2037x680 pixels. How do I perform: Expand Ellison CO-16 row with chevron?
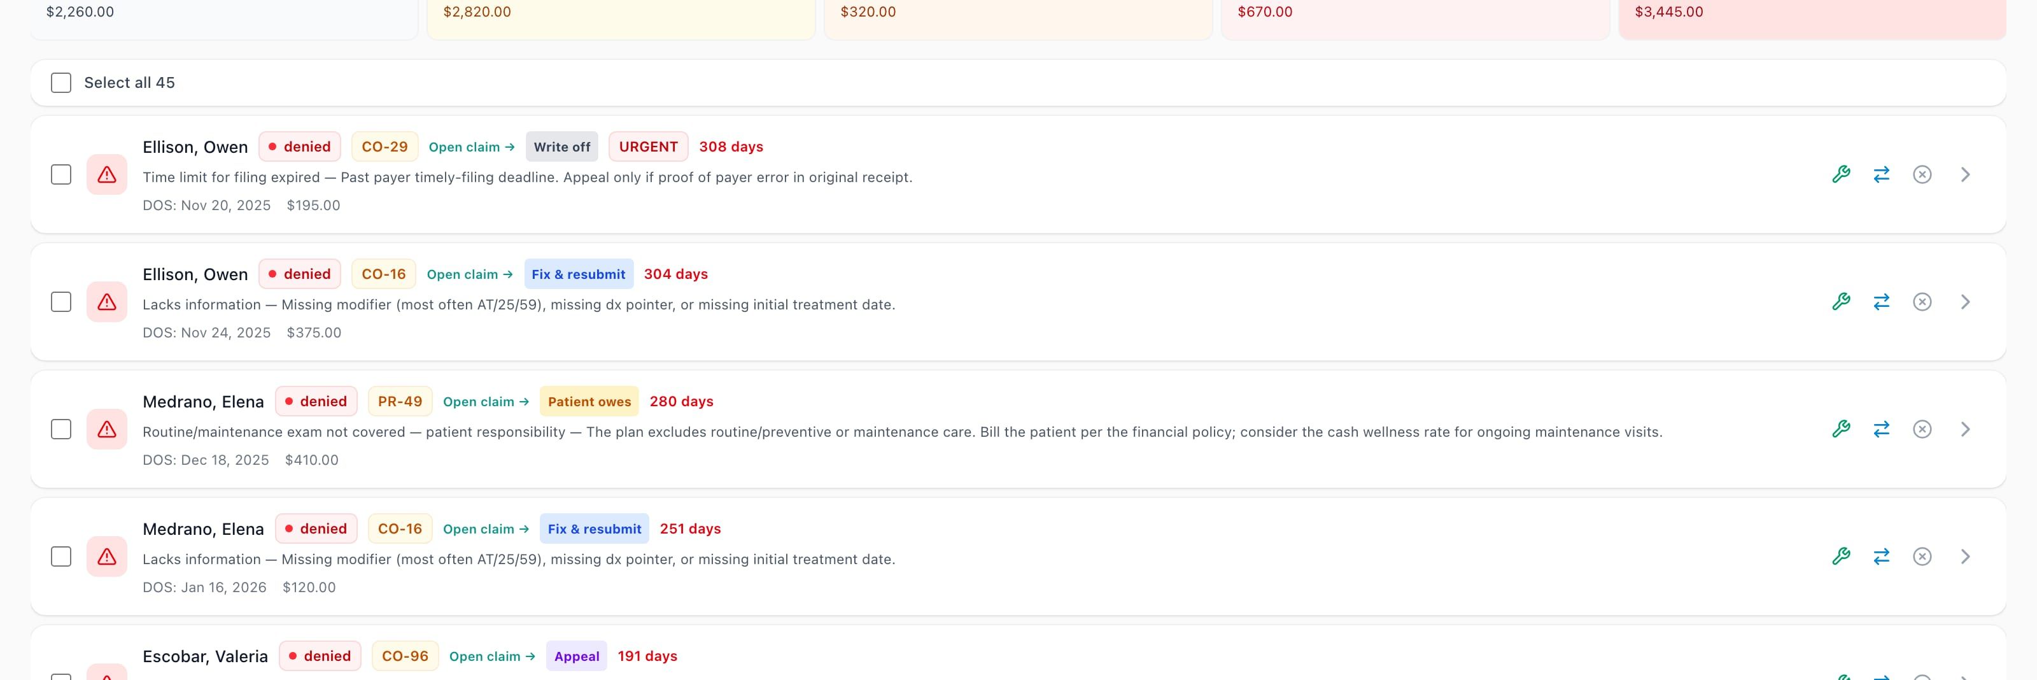[x=1965, y=302]
